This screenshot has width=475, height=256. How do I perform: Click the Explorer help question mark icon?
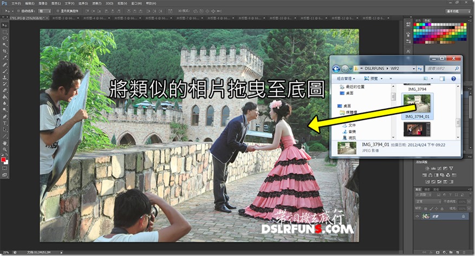[453, 78]
